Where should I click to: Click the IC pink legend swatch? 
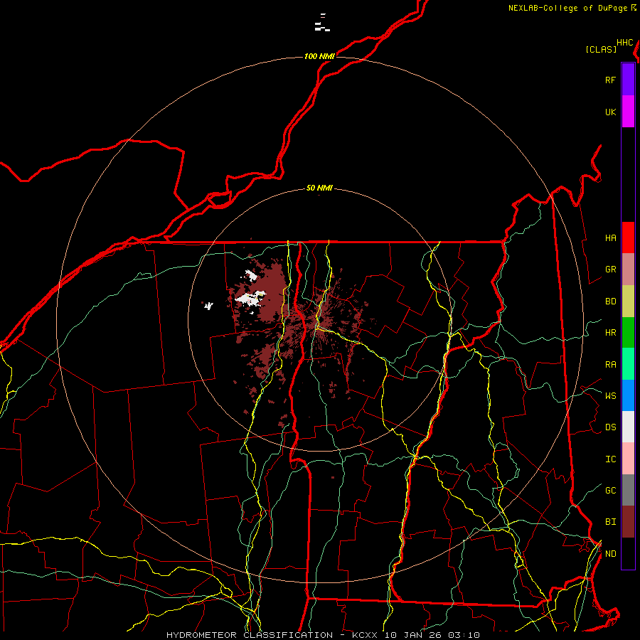(x=628, y=459)
